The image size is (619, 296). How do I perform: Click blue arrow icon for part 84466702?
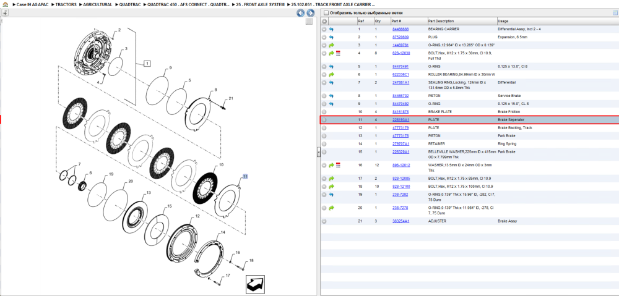coord(331,96)
